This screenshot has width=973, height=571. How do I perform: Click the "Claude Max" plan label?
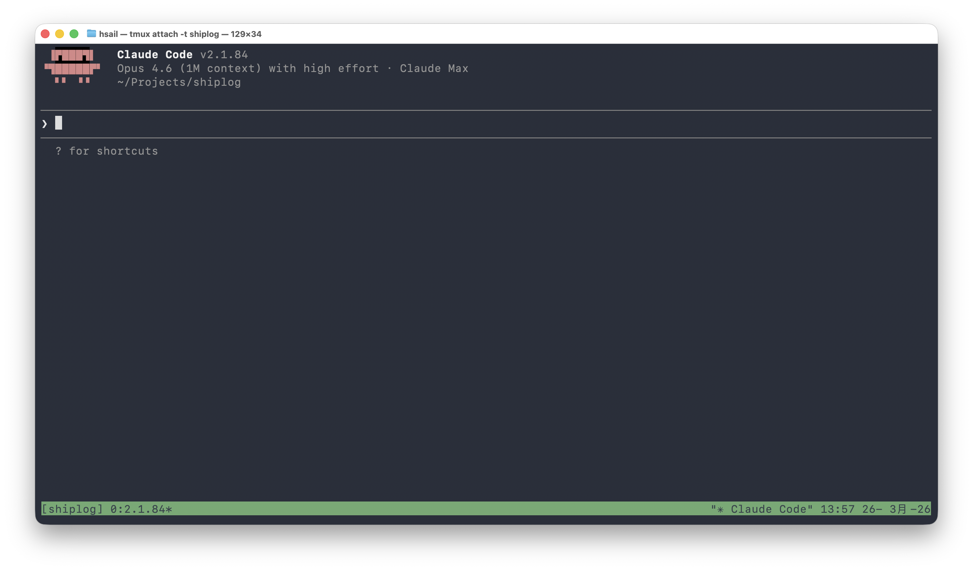tap(434, 69)
